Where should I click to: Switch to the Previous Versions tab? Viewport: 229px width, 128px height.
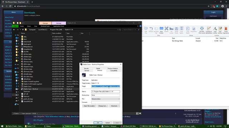click(x=113, y=68)
